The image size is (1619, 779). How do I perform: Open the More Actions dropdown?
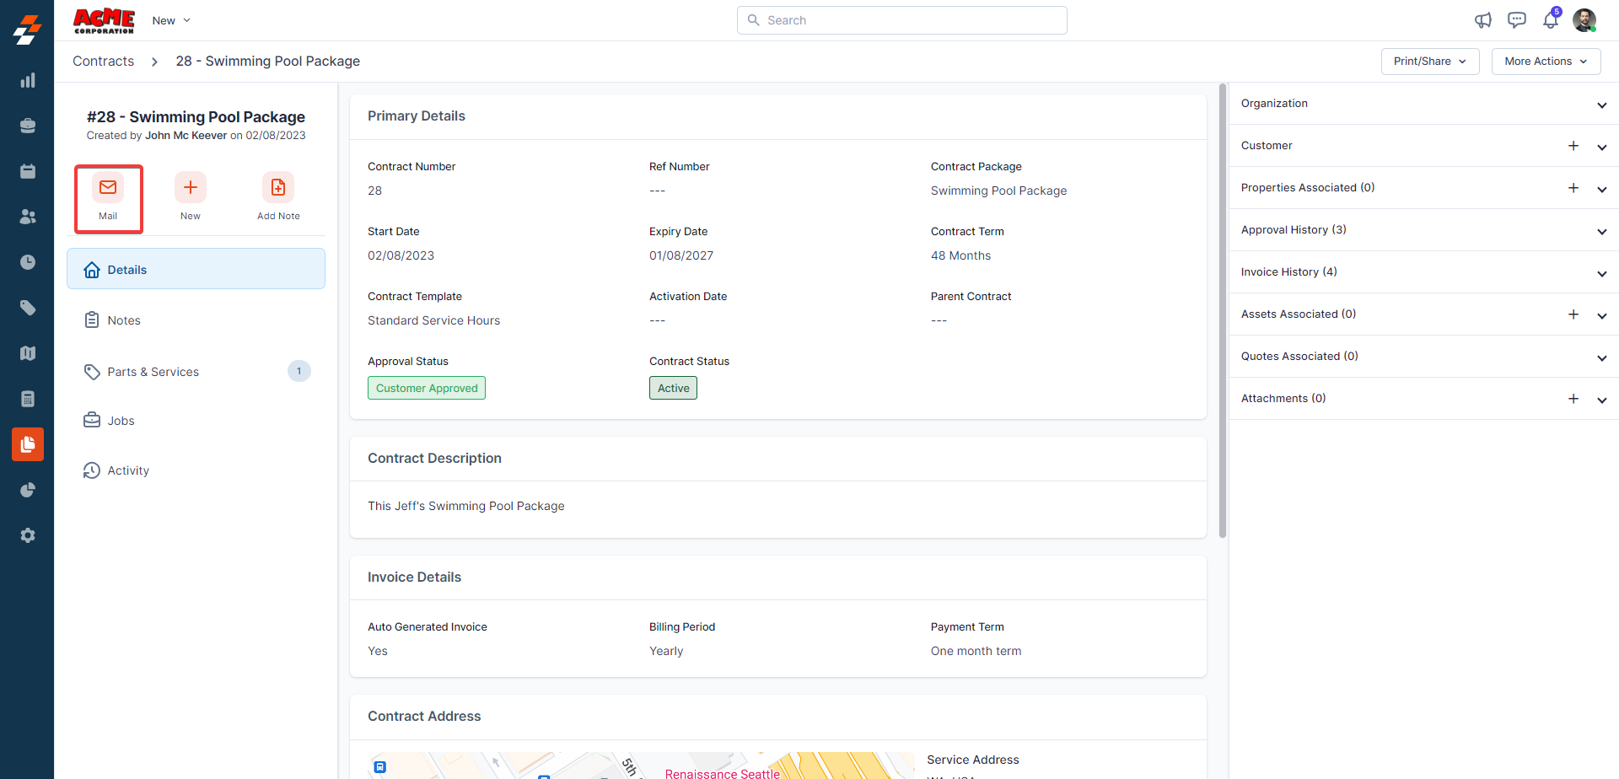tap(1545, 62)
